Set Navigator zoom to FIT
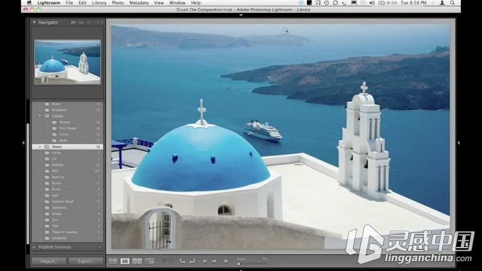 [73, 22]
